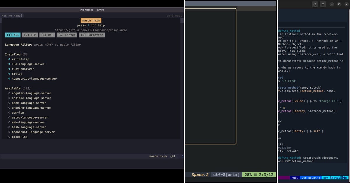Open the (4) Linter tab
Image resolution: width=350 pixels, height=183 pixels.
coord(67,35)
